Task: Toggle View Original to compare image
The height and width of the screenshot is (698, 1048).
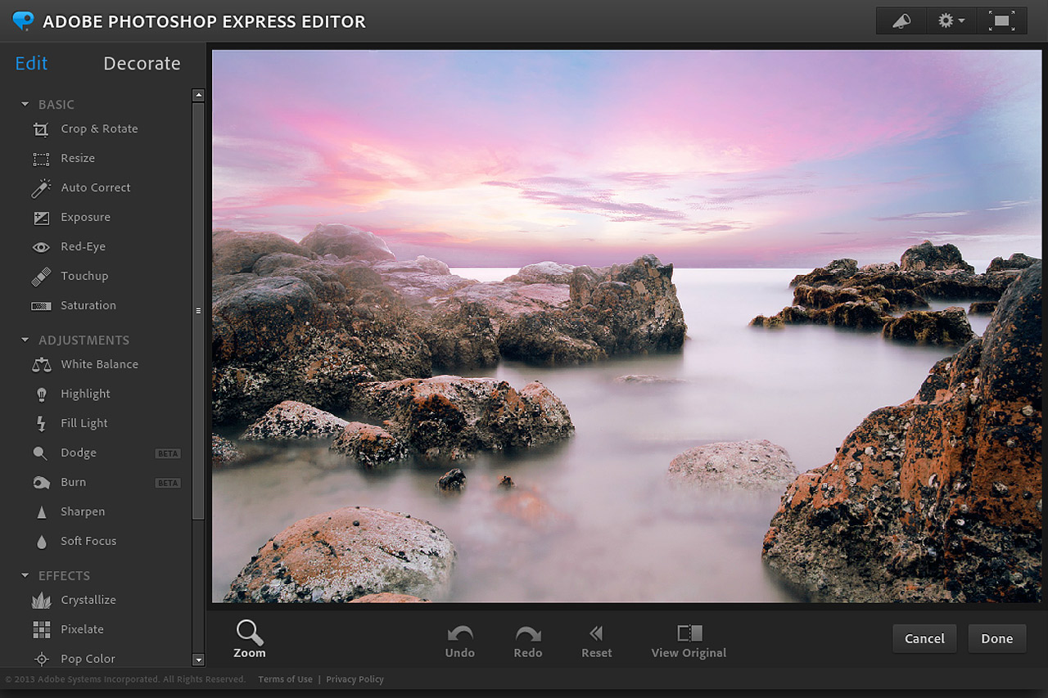Action: pos(688,641)
